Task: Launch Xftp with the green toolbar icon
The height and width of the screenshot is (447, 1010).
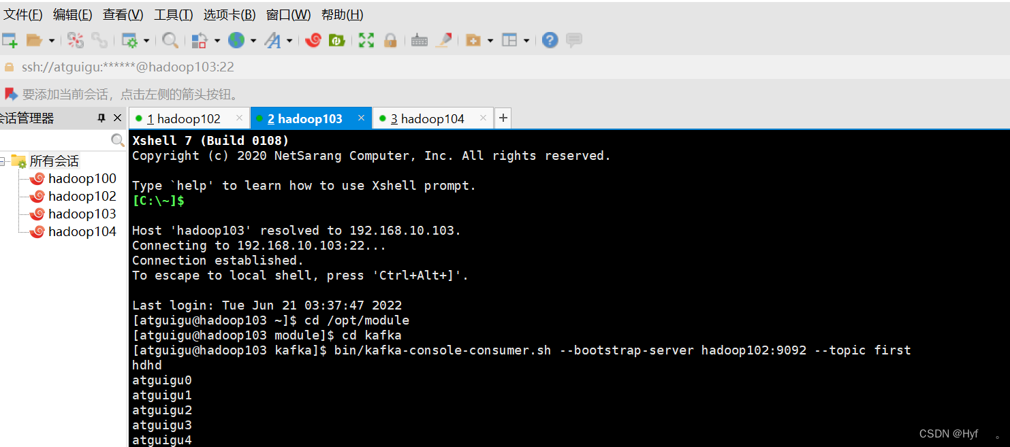Action: [x=336, y=41]
